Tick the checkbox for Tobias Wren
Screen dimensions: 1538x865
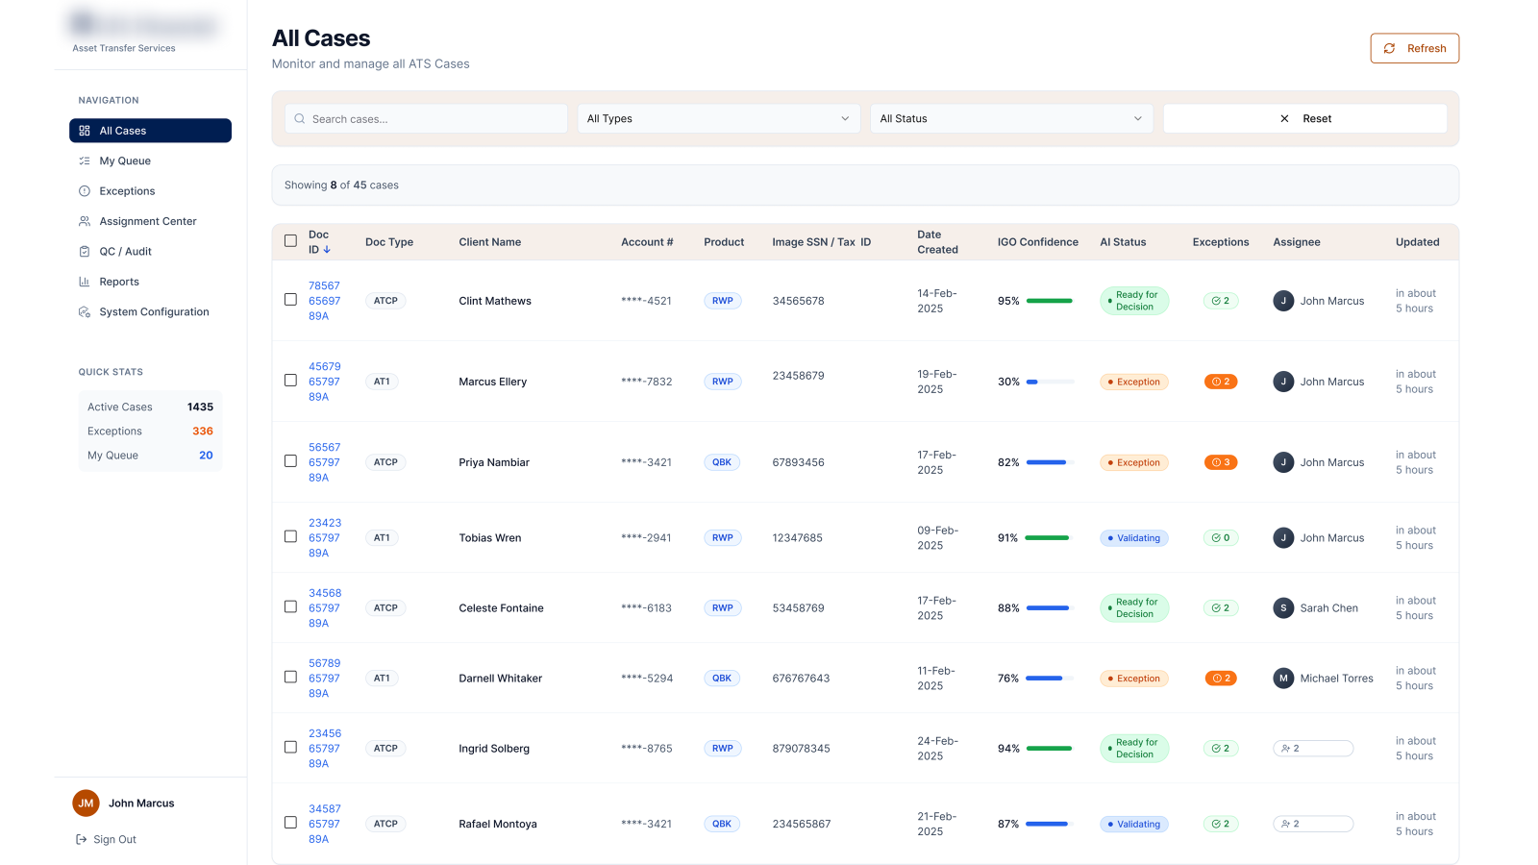(x=290, y=537)
